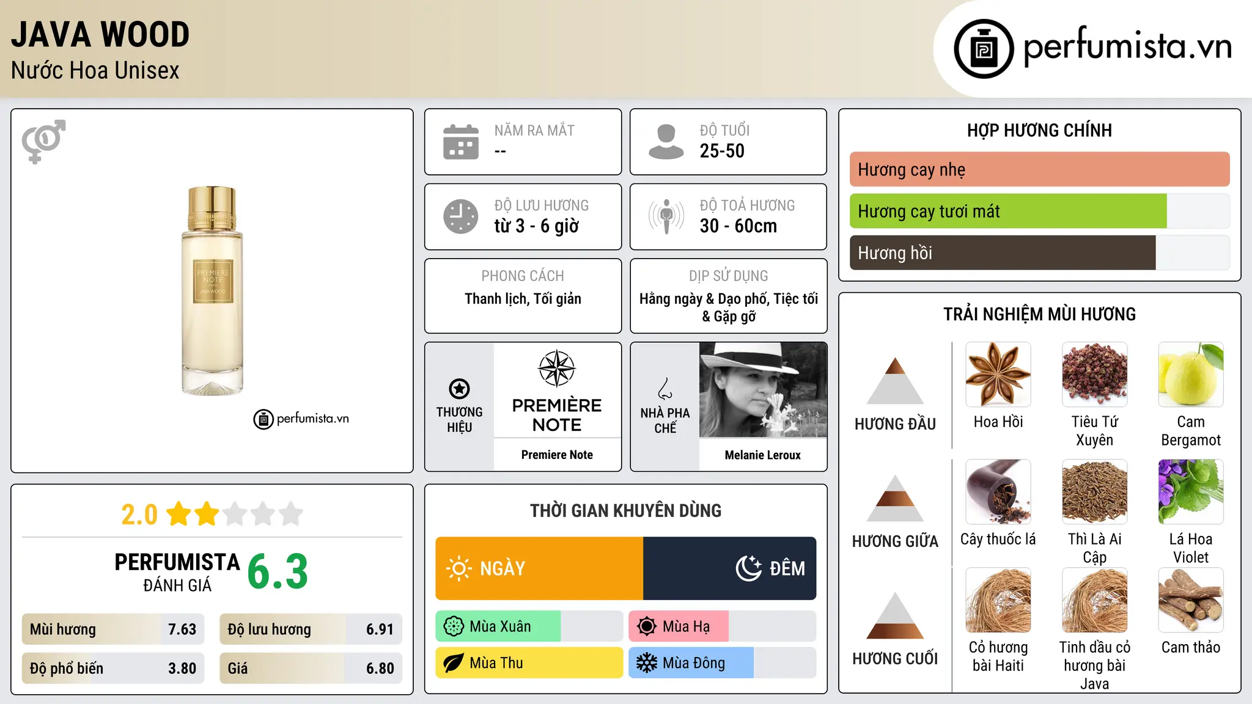Click the Java Wood perfume bottle image

pyautogui.click(x=212, y=290)
